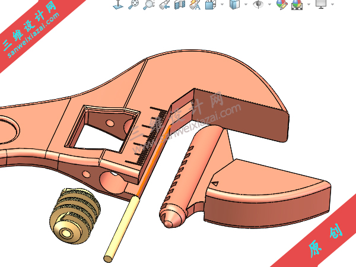Open the Apply Scene dropdown arrow
The height and width of the screenshot is (267, 356).
[x=309, y=4]
